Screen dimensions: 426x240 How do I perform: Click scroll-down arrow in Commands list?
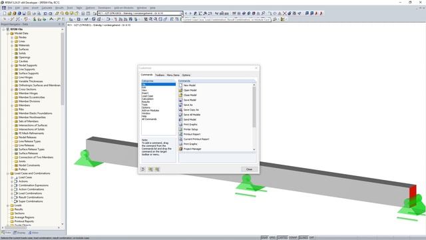254,149
